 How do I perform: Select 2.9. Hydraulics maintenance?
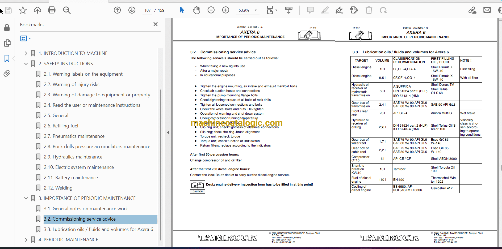tap(73, 157)
